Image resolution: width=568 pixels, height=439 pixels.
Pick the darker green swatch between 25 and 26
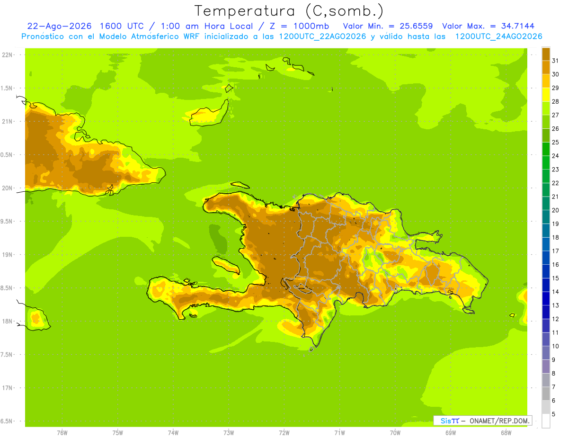(546, 135)
